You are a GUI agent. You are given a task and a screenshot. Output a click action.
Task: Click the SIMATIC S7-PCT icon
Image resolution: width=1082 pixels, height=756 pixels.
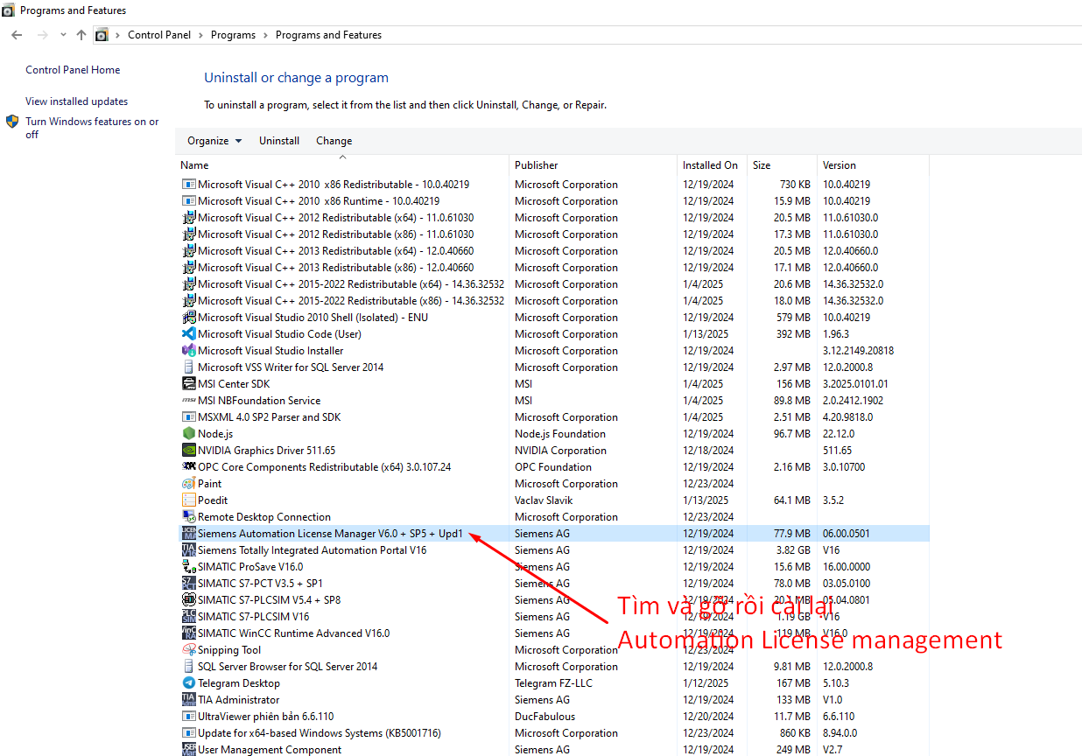[x=188, y=583]
